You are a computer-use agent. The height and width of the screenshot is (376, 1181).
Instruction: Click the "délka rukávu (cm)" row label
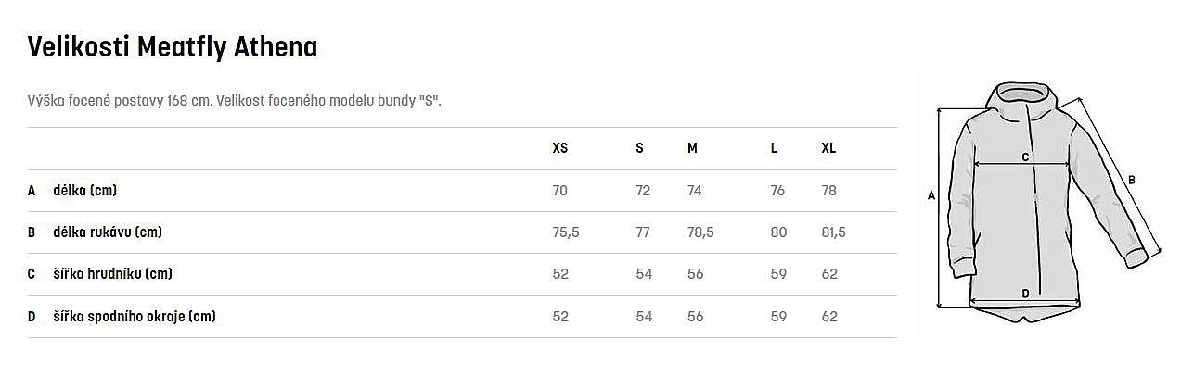[x=108, y=232]
